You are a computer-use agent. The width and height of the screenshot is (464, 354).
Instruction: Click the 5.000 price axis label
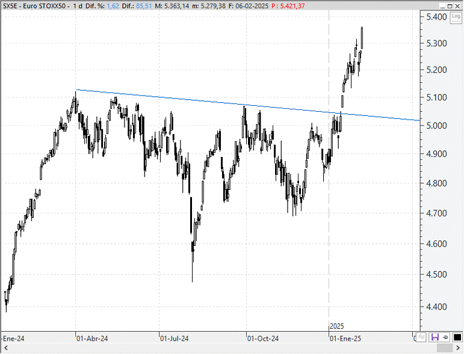(436, 126)
